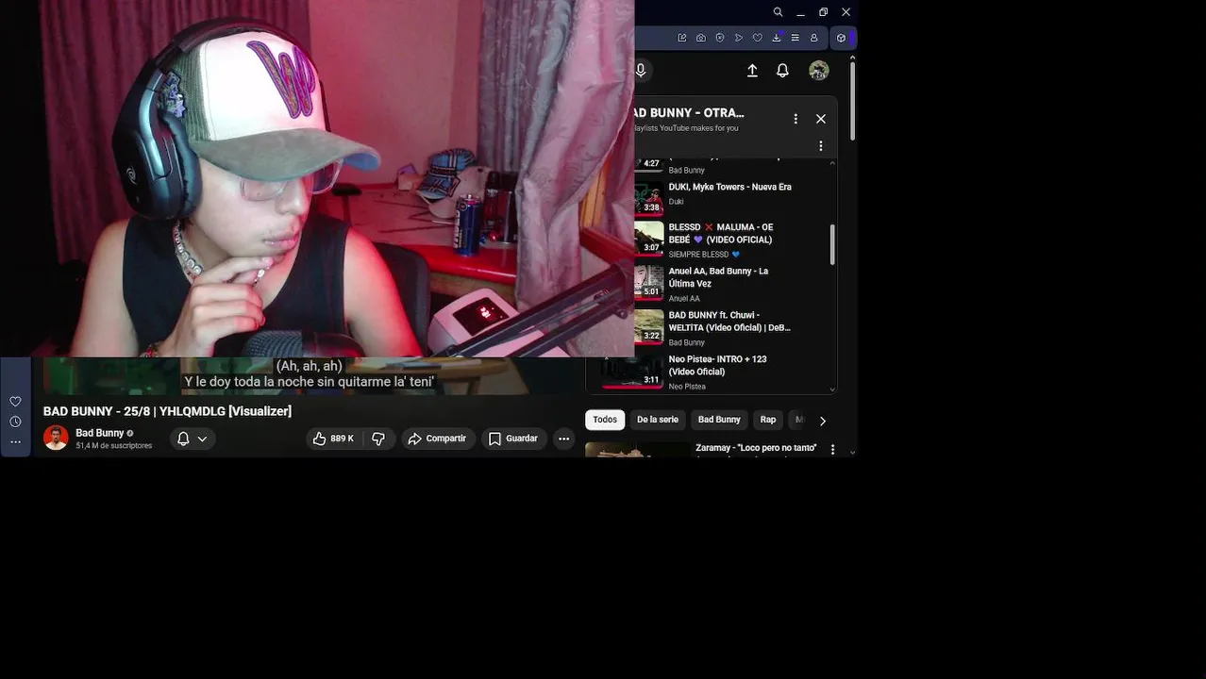Open the Bad Bunny channel name link
1206x679 pixels.
pos(99,433)
